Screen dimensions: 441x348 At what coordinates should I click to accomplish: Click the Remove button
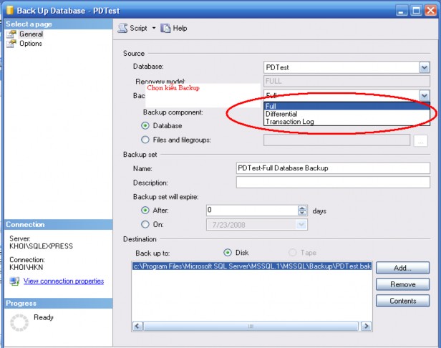402,284
